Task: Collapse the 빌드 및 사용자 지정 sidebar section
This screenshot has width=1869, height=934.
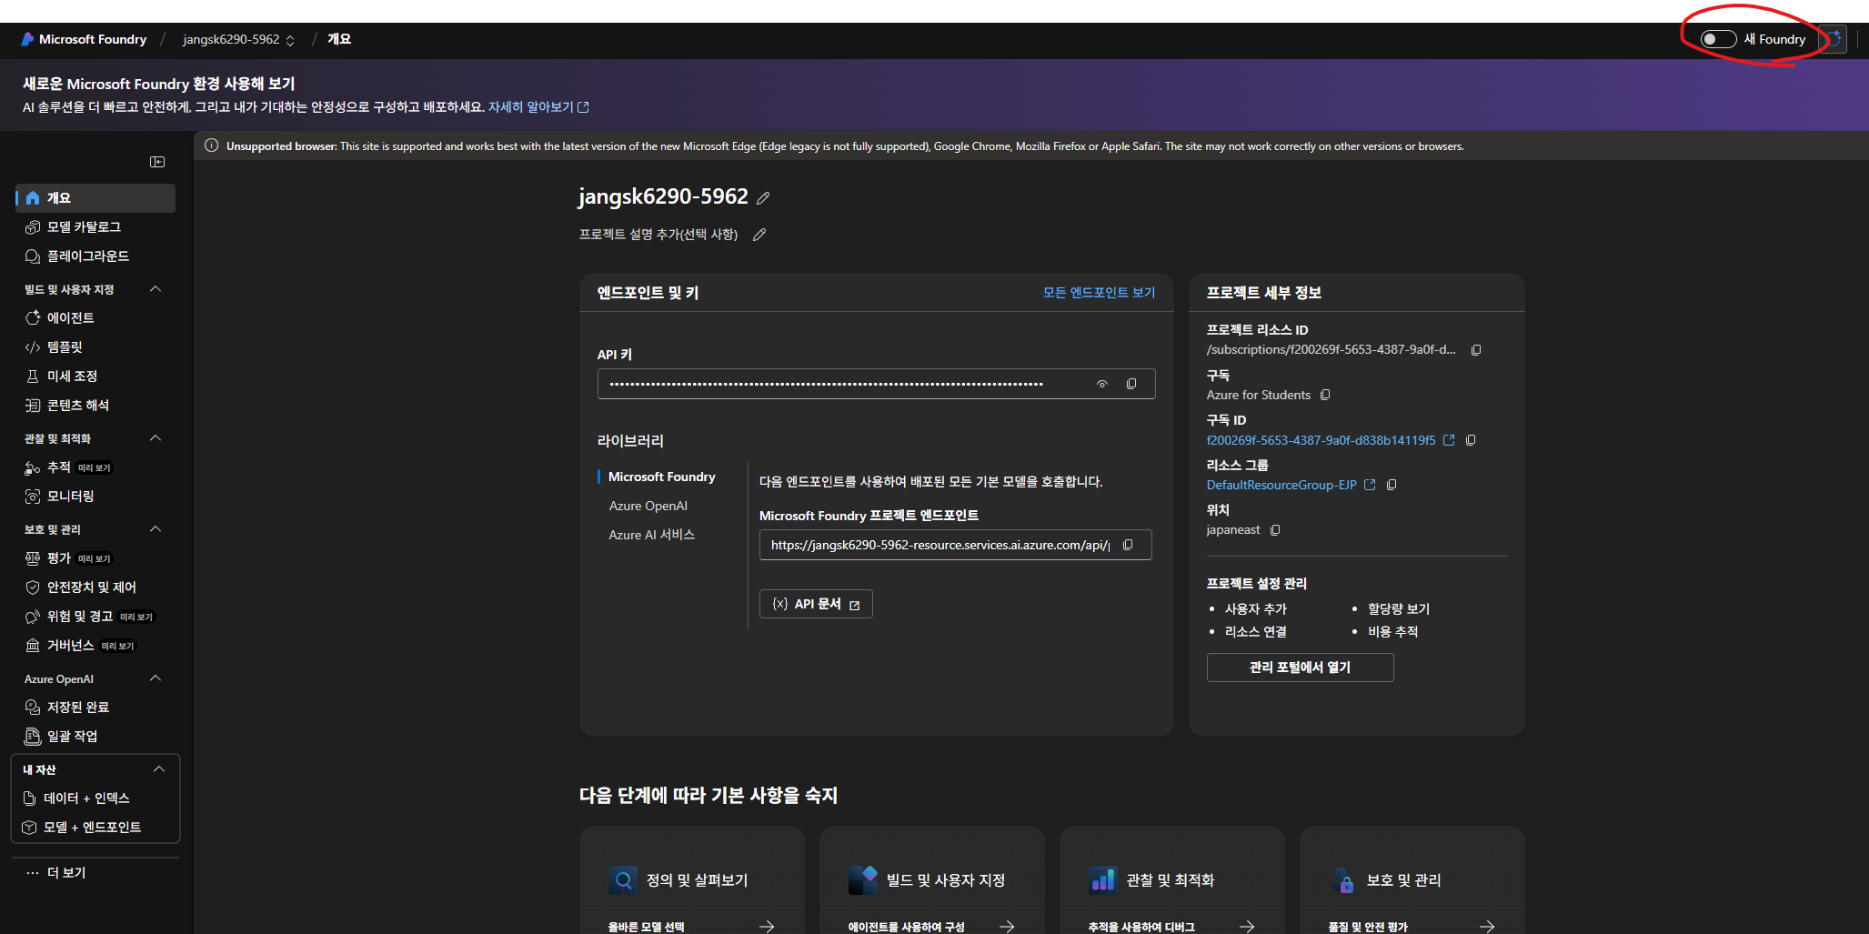Action: tap(156, 289)
